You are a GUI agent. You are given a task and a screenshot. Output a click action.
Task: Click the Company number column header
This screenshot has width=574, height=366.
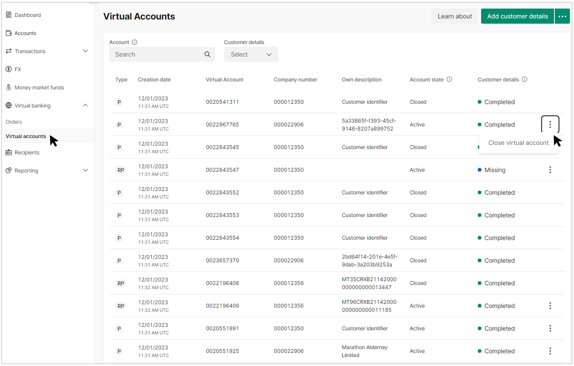click(296, 79)
